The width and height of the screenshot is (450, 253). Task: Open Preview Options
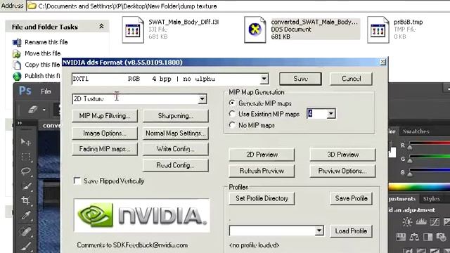(342, 171)
